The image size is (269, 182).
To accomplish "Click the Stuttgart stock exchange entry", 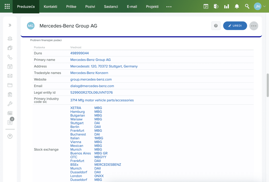I will click(77, 123).
